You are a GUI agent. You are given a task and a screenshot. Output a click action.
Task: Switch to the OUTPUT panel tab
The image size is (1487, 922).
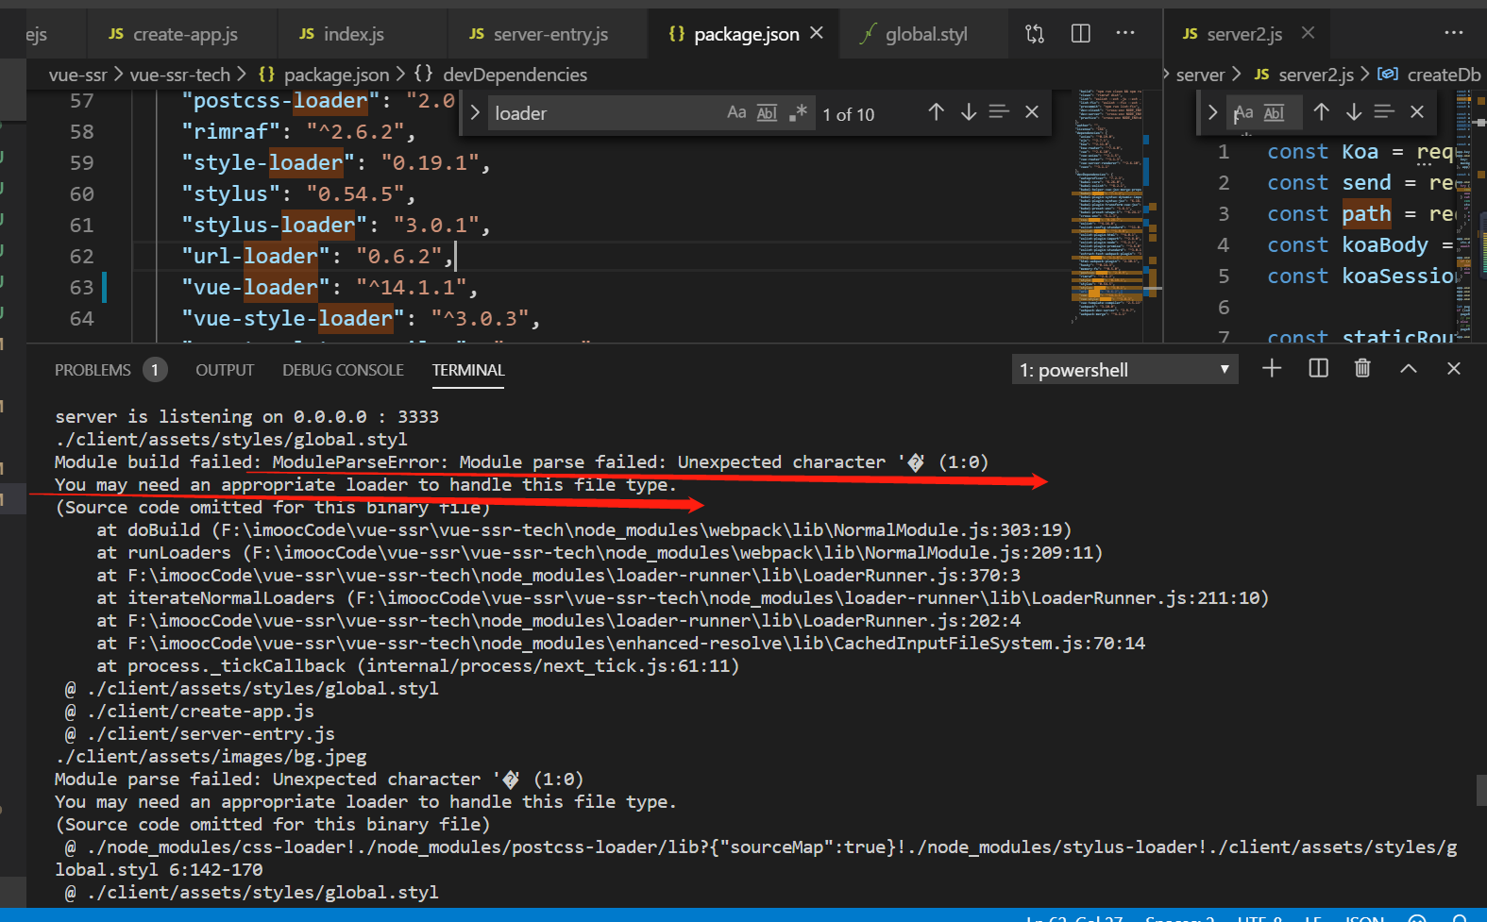coord(225,370)
